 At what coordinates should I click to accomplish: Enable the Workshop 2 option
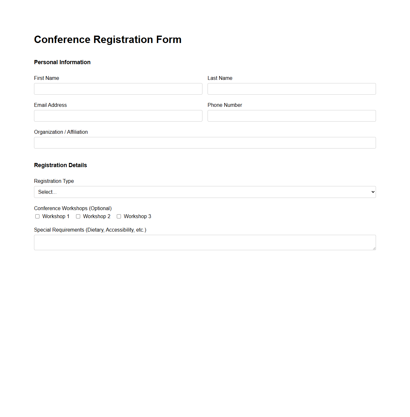click(x=78, y=216)
